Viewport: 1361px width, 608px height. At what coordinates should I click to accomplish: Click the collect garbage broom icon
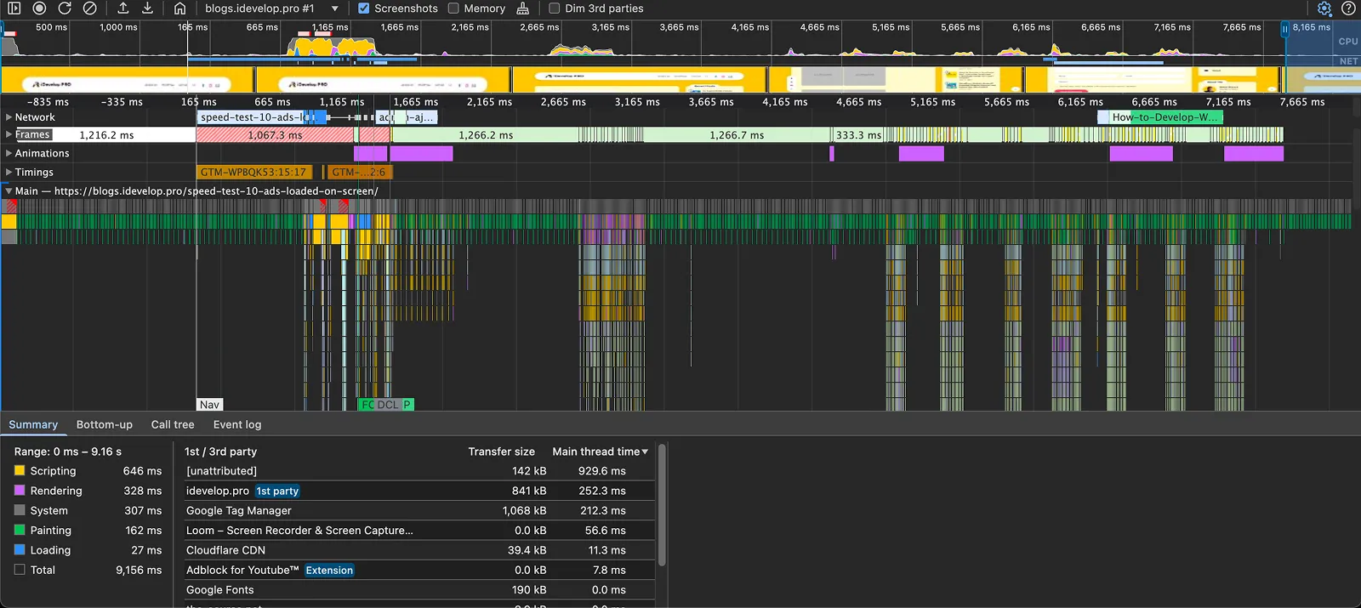(523, 9)
